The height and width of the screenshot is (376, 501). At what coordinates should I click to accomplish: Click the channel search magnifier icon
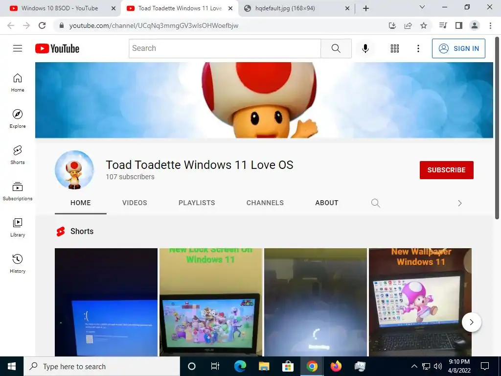tap(375, 203)
